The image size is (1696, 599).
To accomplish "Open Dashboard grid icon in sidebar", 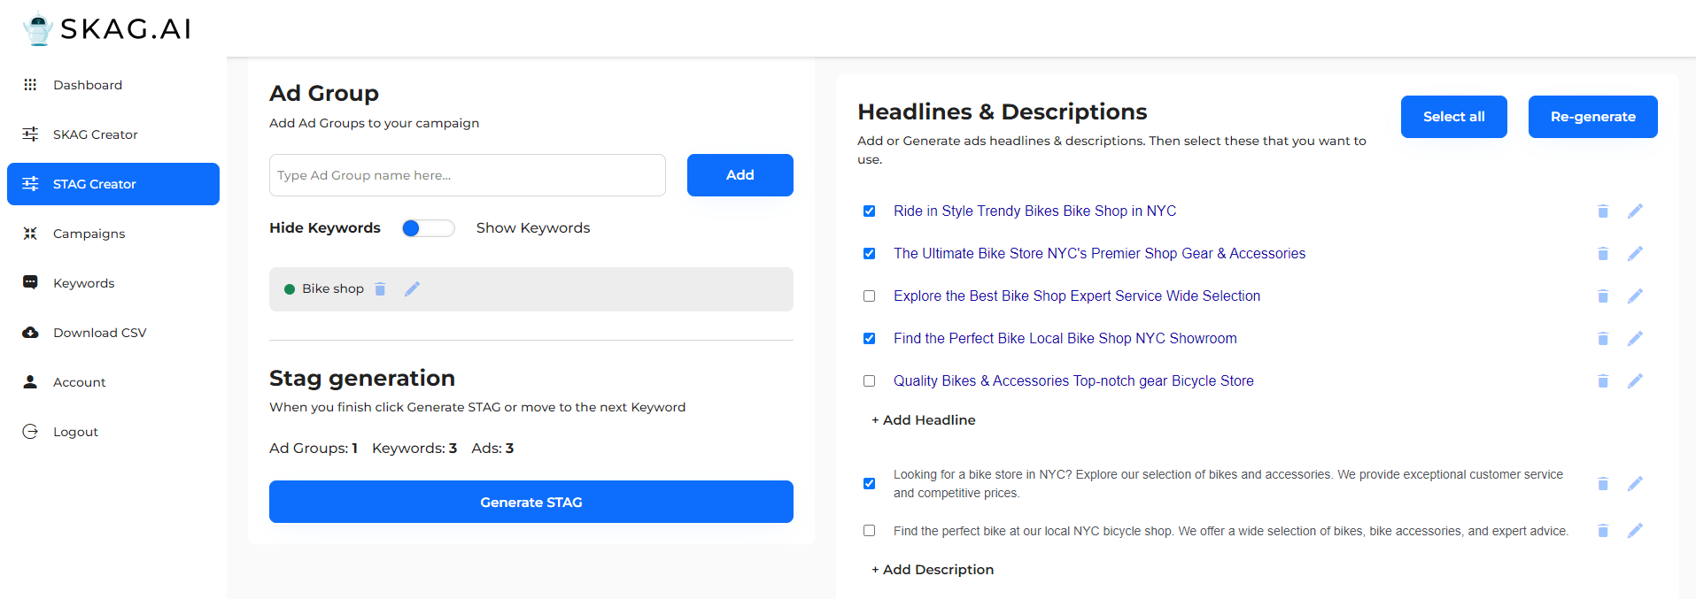I will point(30,85).
